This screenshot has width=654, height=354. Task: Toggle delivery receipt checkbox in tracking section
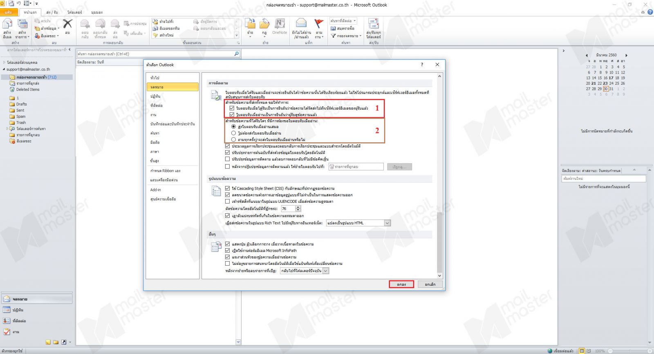[x=232, y=108]
